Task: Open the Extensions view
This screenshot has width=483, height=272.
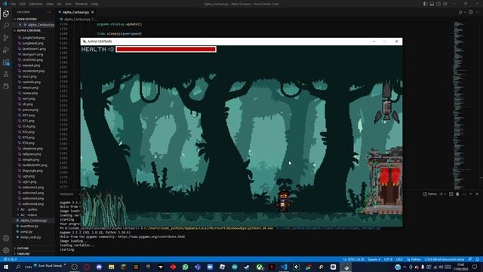Action: pyautogui.click(x=6, y=62)
